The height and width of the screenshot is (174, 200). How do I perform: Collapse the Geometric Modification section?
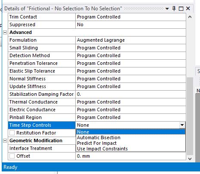pos(5,141)
